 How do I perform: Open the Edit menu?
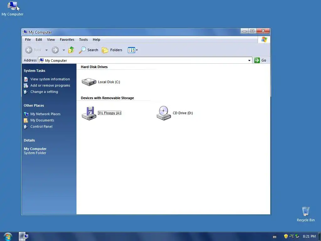click(x=39, y=40)
